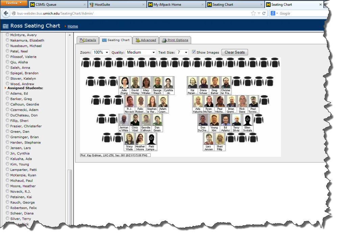
Task: Click the printer icon on the Print Options tab
Action: coord(164,40)
